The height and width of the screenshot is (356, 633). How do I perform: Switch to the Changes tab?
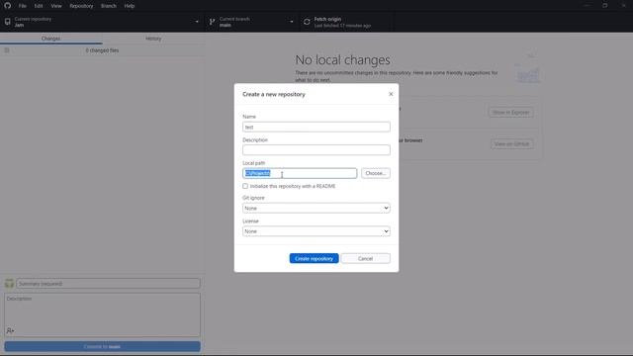click(50, 39)
